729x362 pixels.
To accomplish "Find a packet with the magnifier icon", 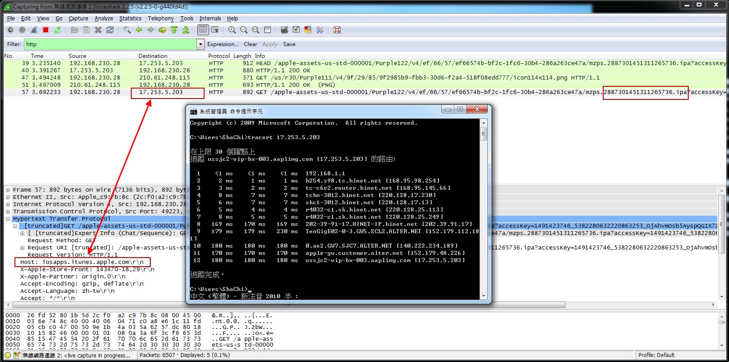I will click(127, 30).
